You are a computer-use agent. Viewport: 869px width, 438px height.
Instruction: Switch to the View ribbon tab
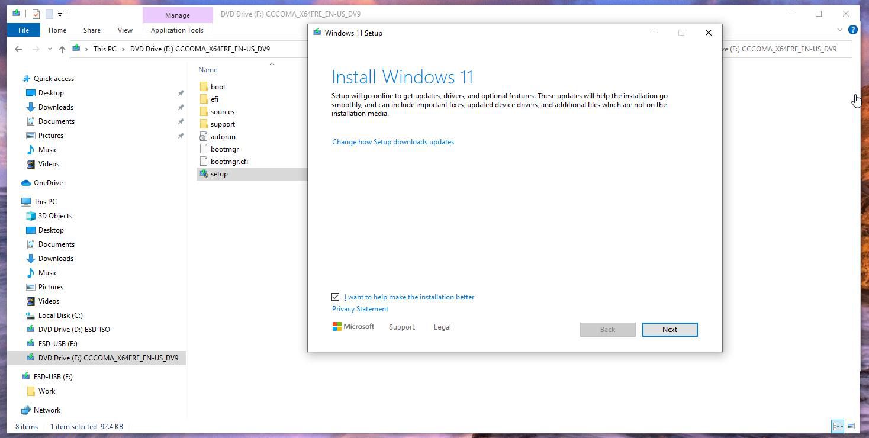pyautogui.click(x=125, y=30)
